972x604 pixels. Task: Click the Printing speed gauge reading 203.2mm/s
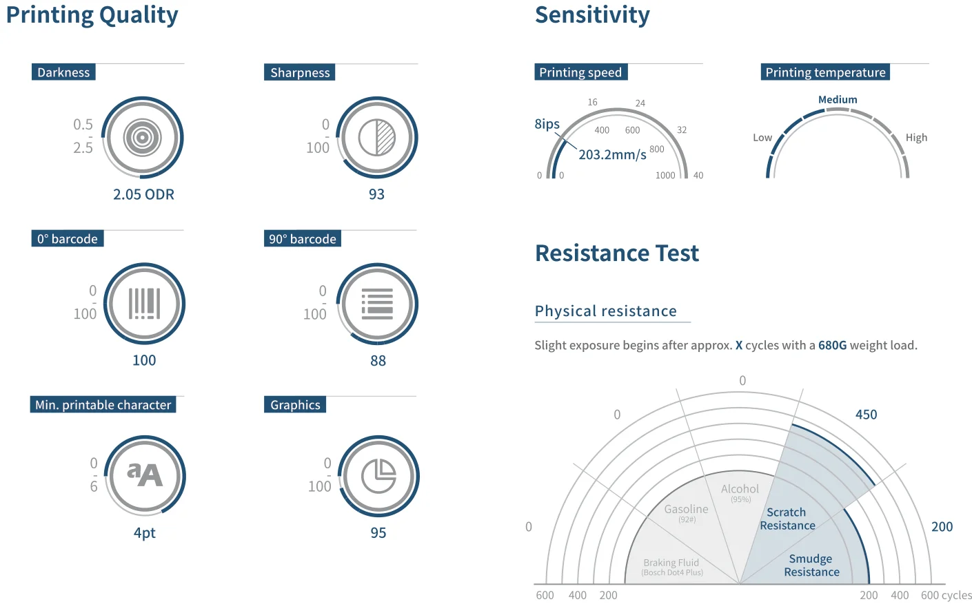(x=612, y=154)
